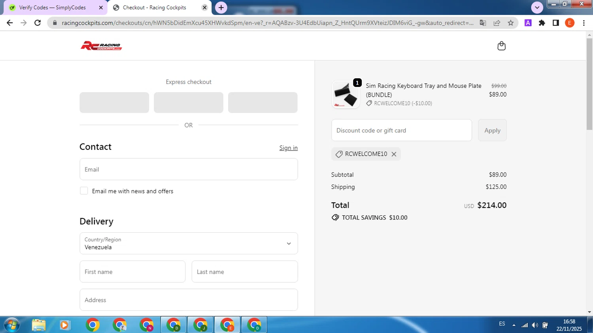This screenshot has height=333, width=593.
Task: Open File Explorer from the taskbar
Action: pos(39,325)
